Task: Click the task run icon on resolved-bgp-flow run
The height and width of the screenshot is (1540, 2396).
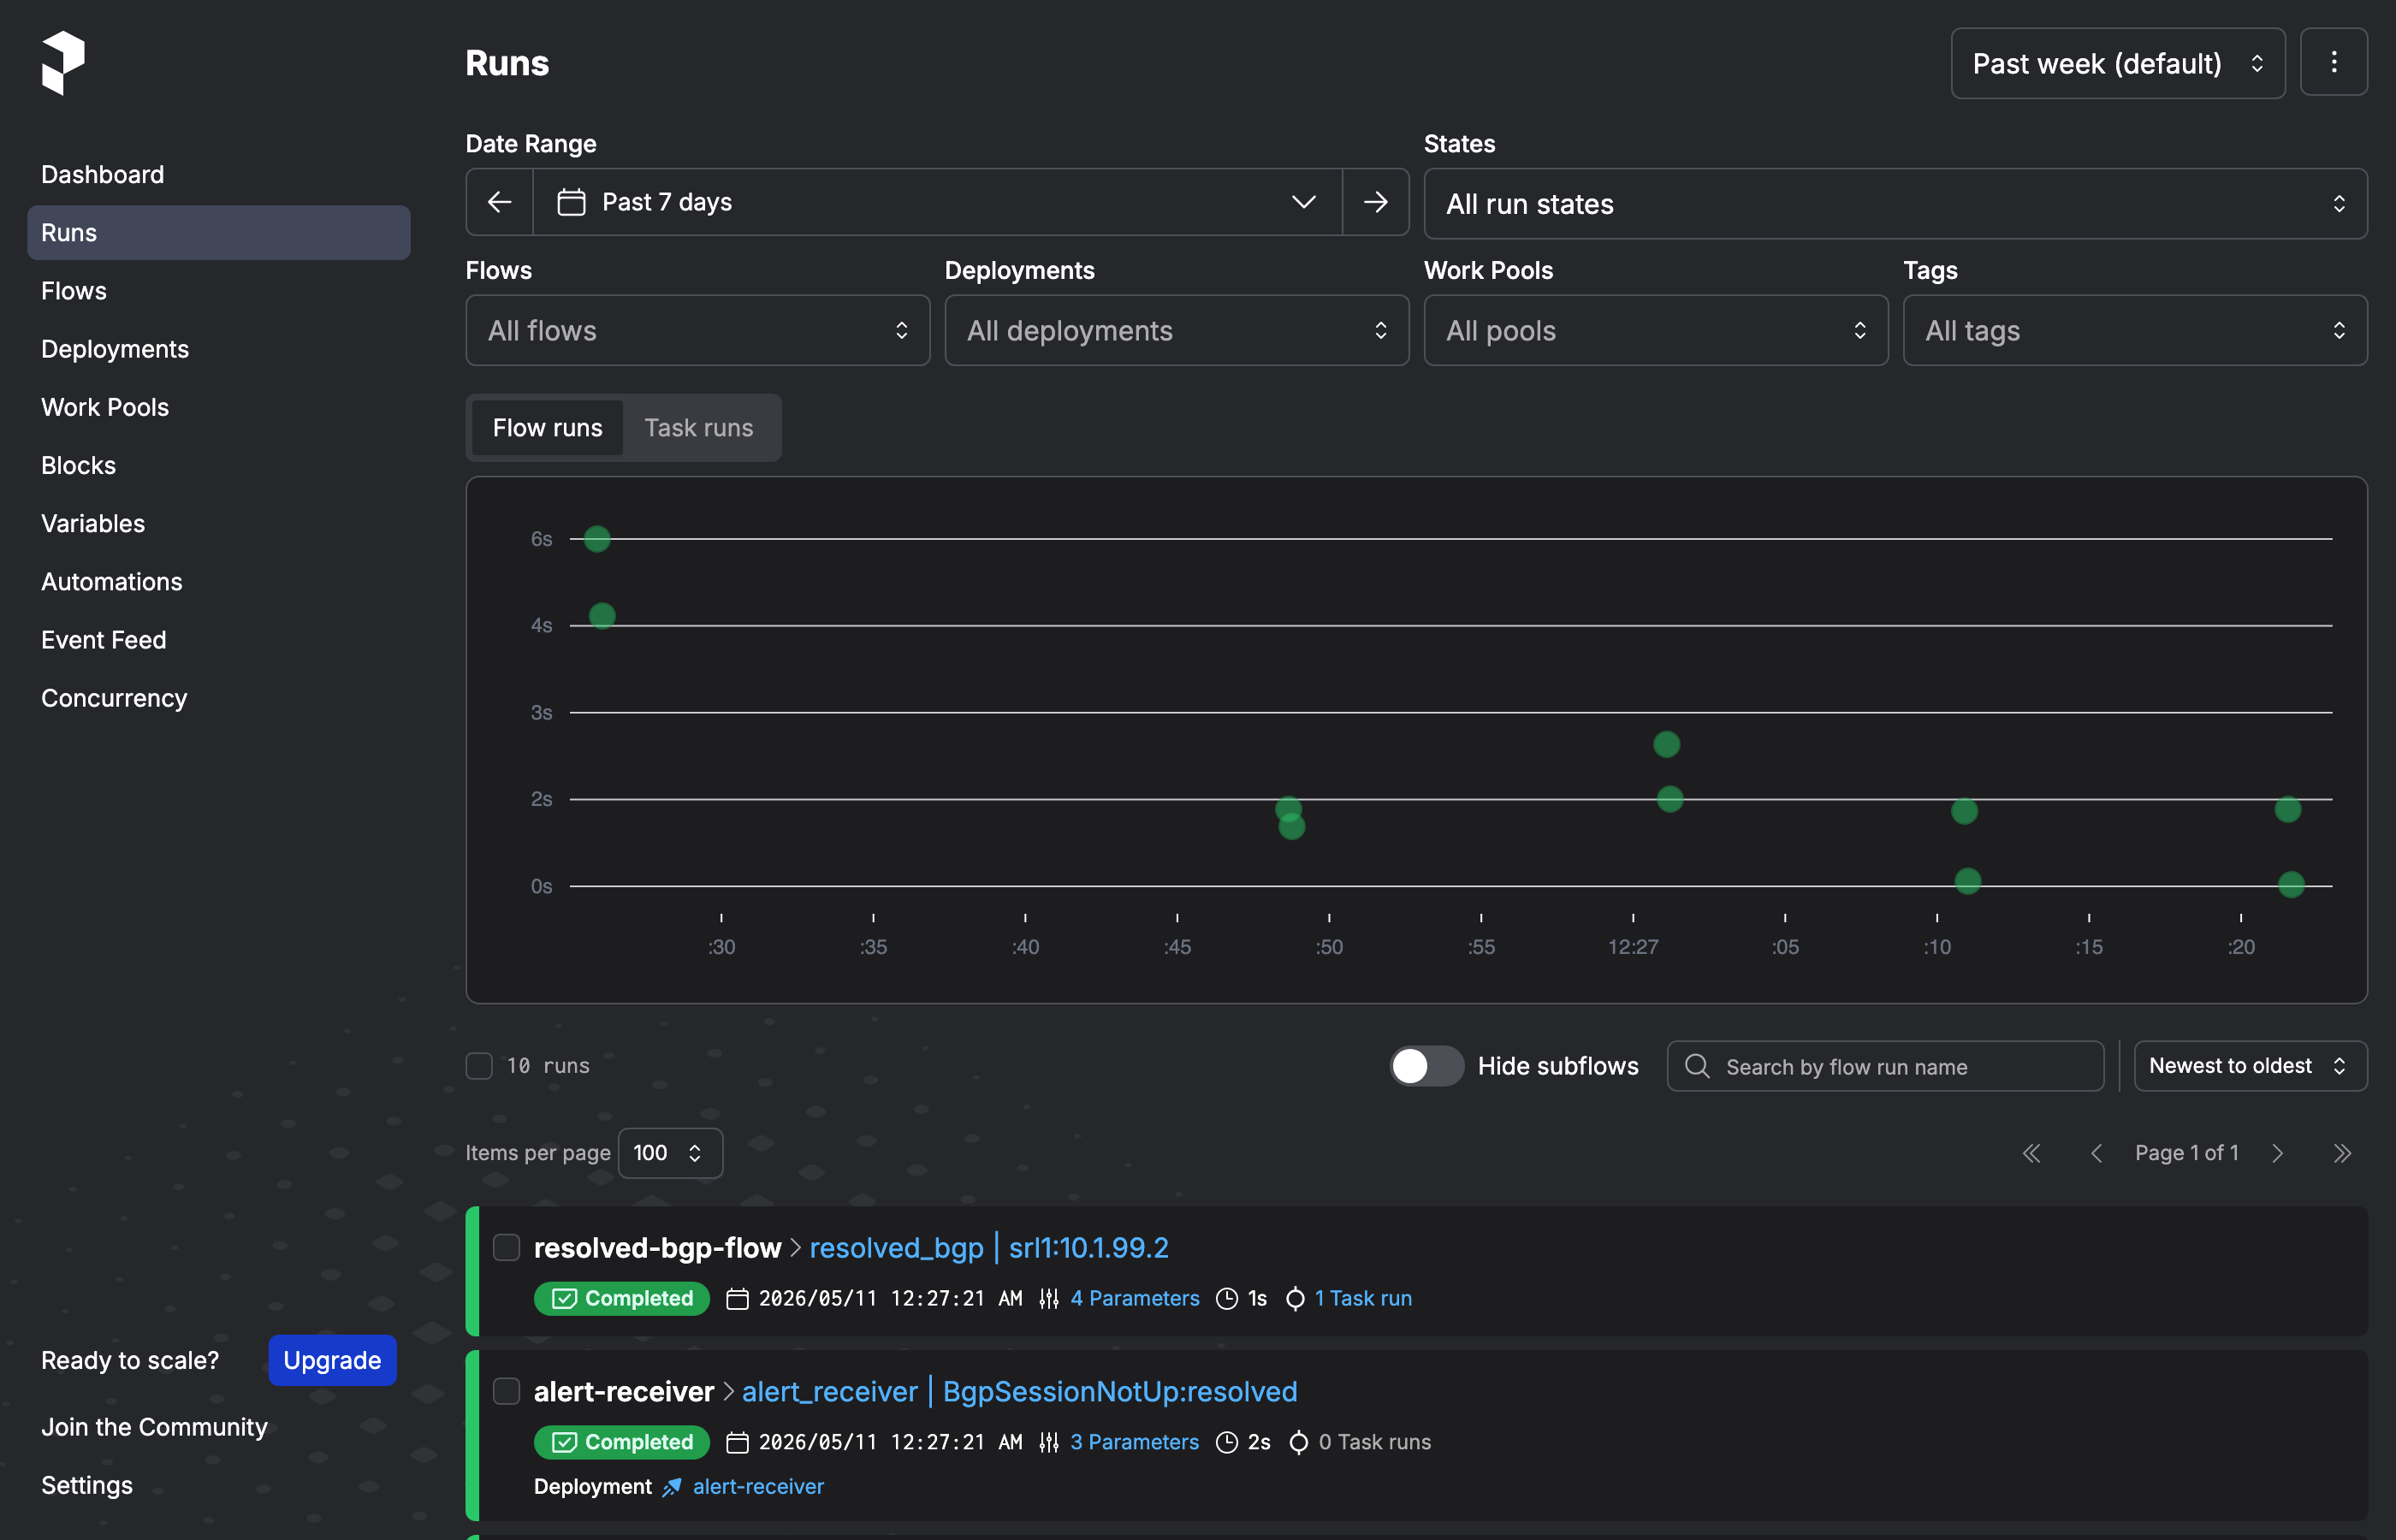Action: coord(1295,1298)
